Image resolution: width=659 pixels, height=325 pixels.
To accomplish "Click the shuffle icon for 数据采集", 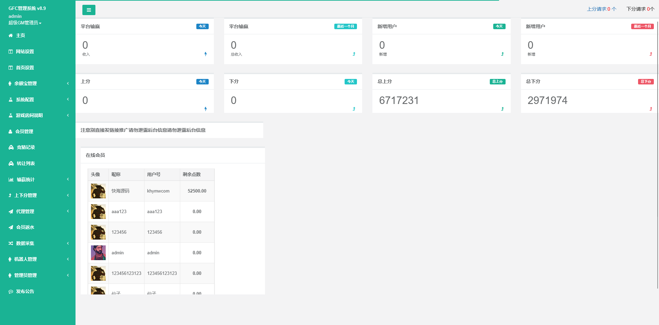I will (11, 243).
